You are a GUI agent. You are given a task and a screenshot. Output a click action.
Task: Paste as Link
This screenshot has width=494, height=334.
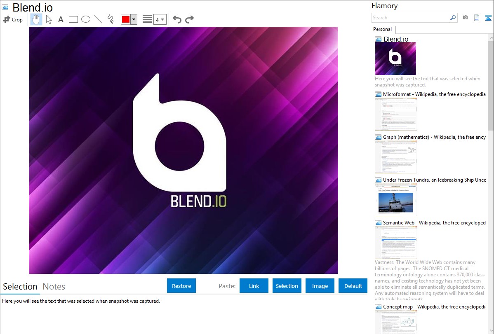(x=254, y=286)
